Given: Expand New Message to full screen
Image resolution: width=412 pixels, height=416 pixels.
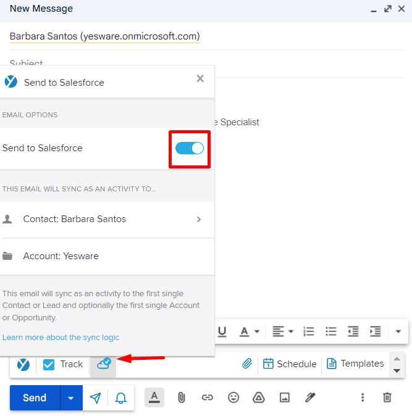Looking at the screenshot, I should (388, 9).
